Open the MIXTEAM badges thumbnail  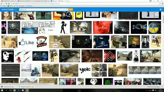click(40, 56)
